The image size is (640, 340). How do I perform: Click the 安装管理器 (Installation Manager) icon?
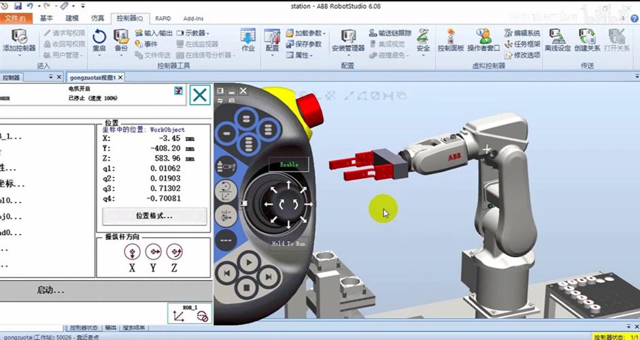pos(348,37)
